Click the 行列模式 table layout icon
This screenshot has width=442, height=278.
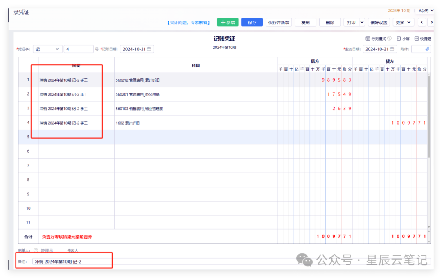point(368,39)
